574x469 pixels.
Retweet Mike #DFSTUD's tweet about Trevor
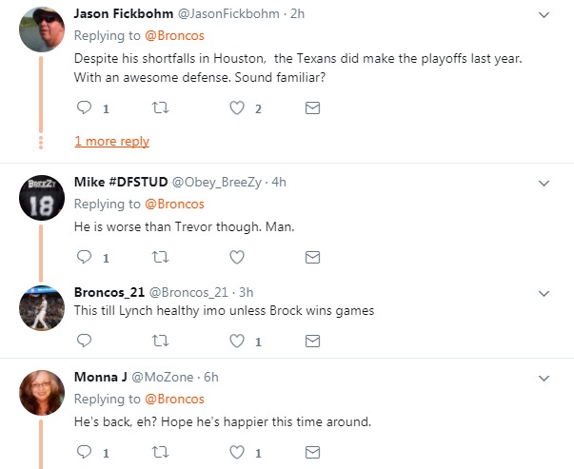(160, 257)
